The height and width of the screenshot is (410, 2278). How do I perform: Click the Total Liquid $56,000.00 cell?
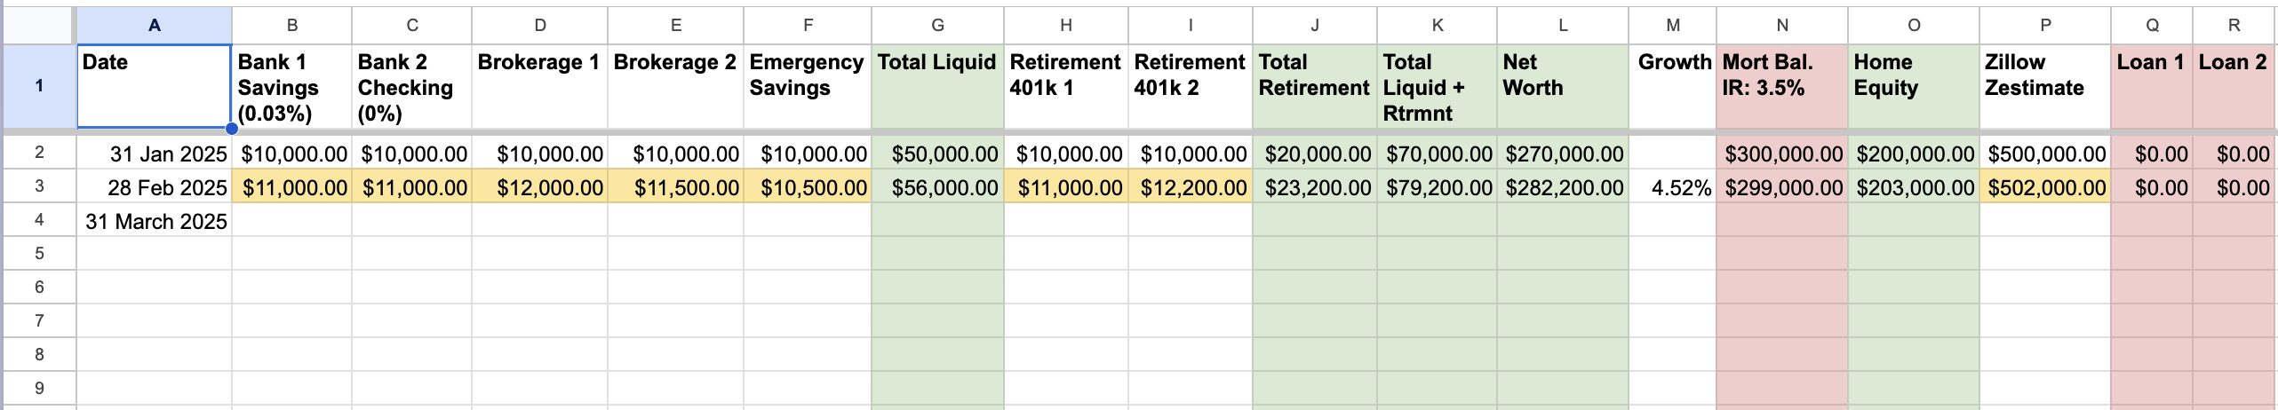937,187
